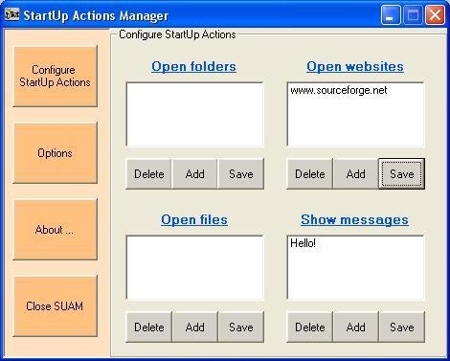The height and width of the screenshot is (361, 450).
Task: Click inside the empty Open folders list box
Action: (195, 115)
